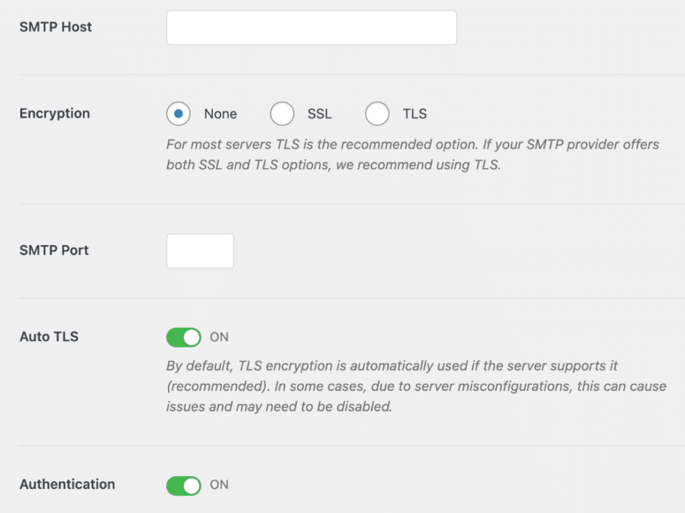Click the TLS radio button label text

[x=413, y=114]
